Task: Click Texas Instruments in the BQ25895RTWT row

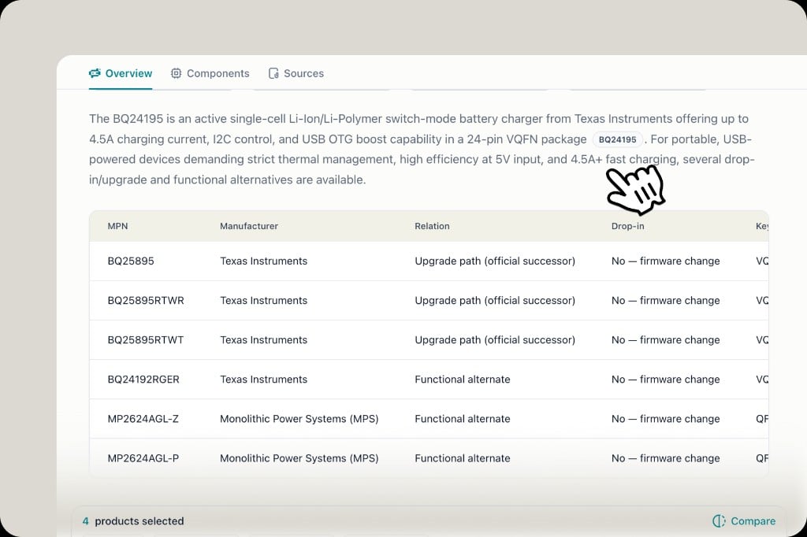Action: 263,340
